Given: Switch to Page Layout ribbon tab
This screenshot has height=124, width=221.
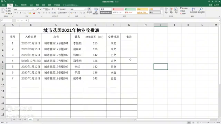Looking at the screenshot, I should pyautogui.click(x=23, y=5).
